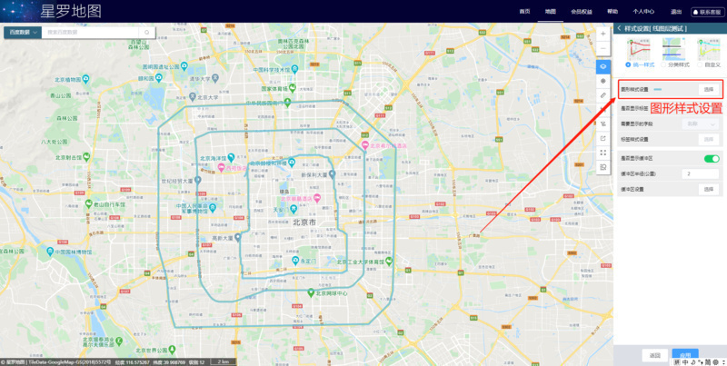Click the custom style preview thumbnail
The height and width of the screenshot is (366, 727).
coord(710,49)
